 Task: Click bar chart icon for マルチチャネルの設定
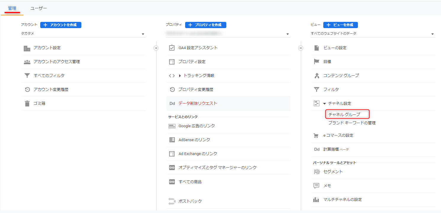(x=316, y=200)
